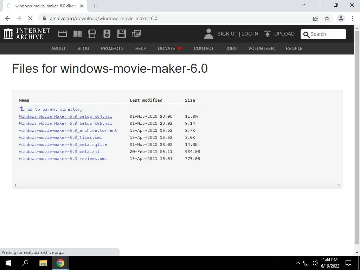Open taskbar search
The width and height of the screenshot is (360, 270).
pyautogui.click(x=25, y=263)
